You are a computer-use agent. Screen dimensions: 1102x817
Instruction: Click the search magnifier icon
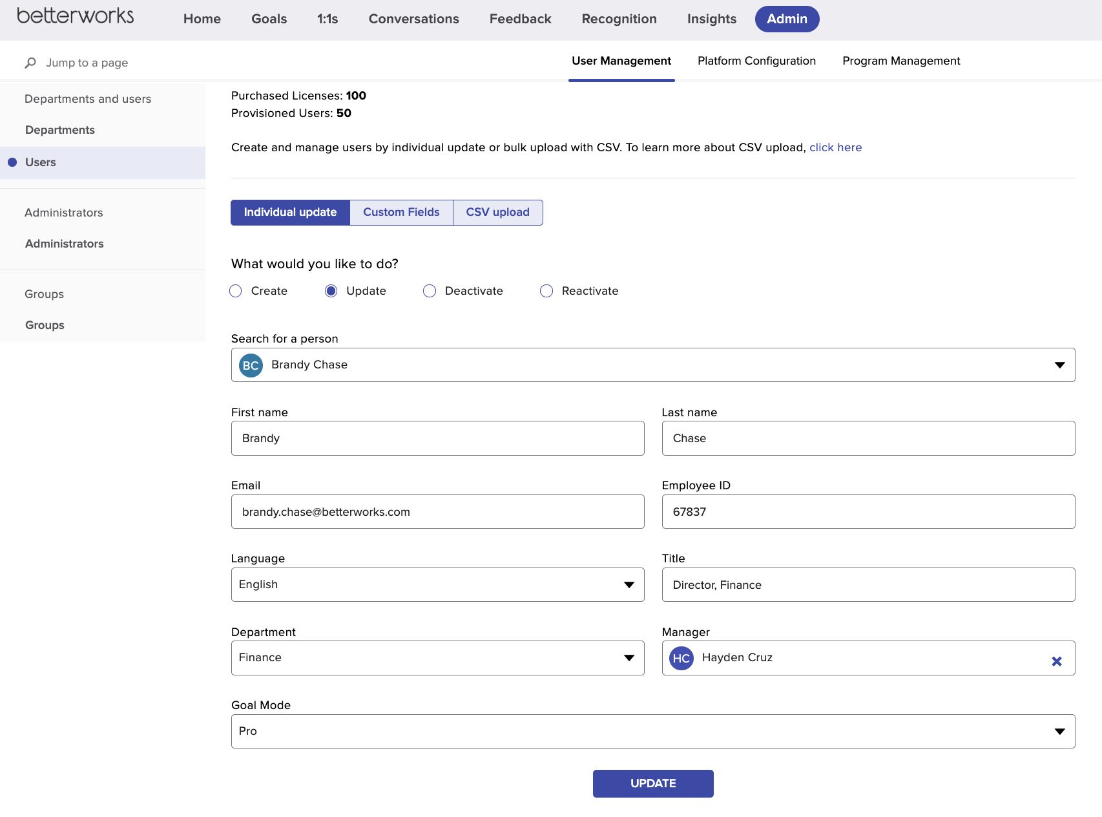point(30,63)
